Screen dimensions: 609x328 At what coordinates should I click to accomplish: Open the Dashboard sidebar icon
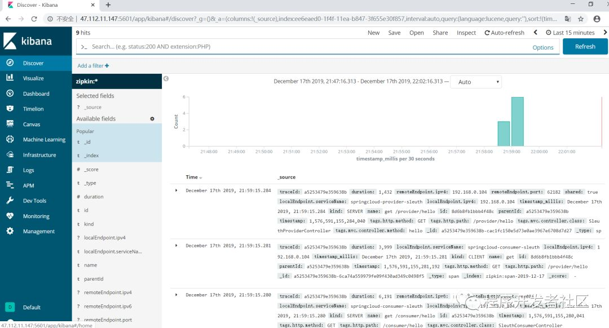tap(10, 93)
